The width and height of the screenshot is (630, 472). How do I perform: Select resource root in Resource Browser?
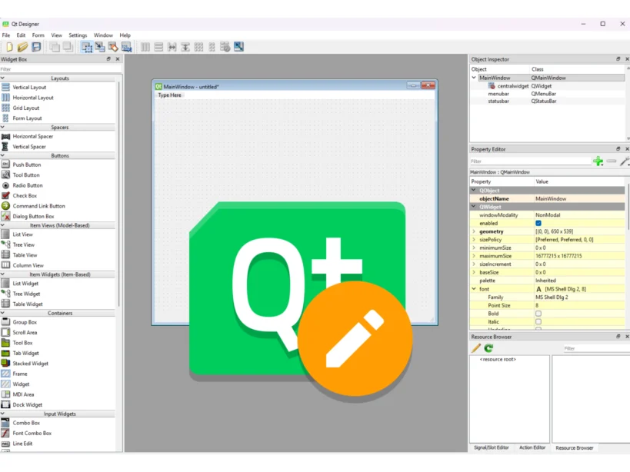(x=498, y=359)
